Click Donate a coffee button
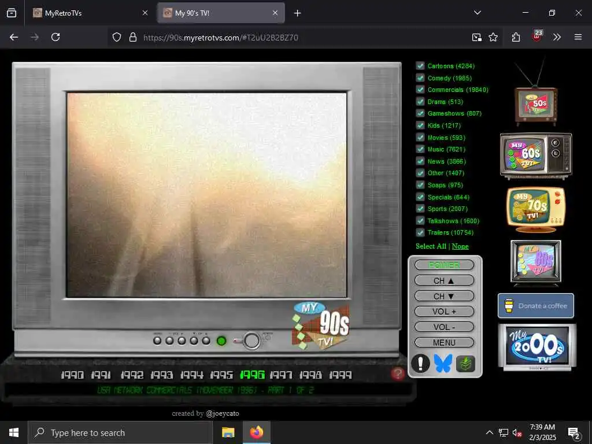The image size is (592, 444). click(536, 306)
